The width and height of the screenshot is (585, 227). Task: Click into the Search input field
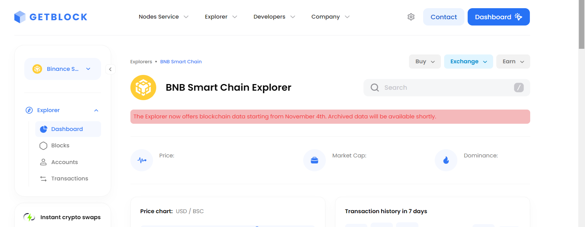pos(447,88)
